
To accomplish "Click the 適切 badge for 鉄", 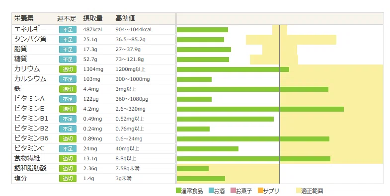I will (x=68, y=89).
